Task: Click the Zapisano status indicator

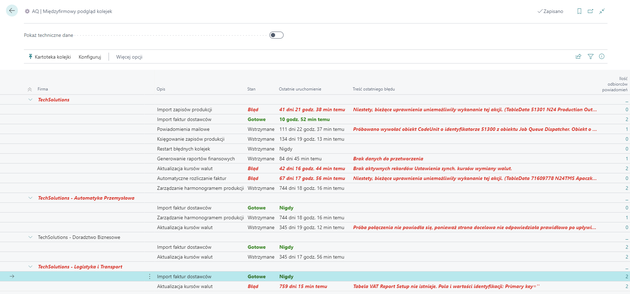Action: click(550, 11)
